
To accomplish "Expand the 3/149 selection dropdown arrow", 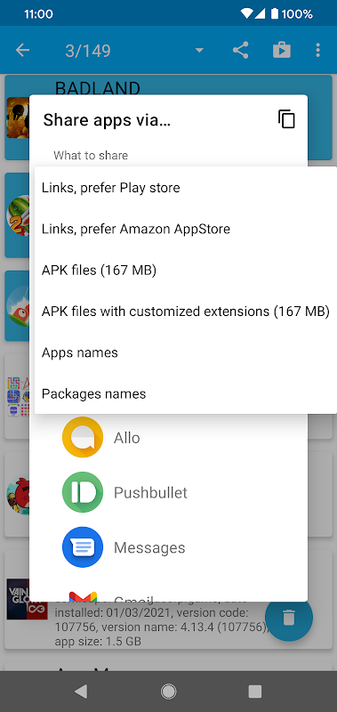I will [199, 51].
